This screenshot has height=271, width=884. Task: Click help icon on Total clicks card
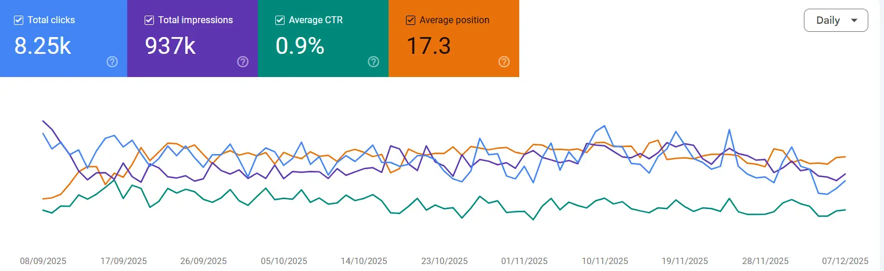(113, 62)
